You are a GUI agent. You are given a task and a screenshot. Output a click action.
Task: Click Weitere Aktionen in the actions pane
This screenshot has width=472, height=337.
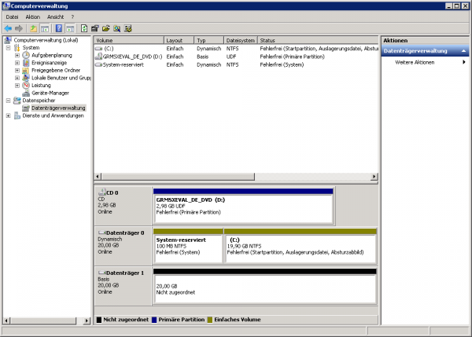click(x=414, y=62)
